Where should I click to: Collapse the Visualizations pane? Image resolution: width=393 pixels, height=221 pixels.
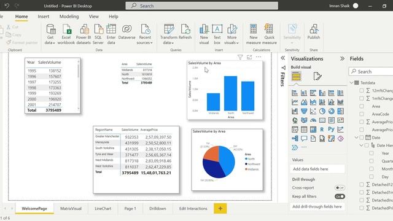(x=342, y=59)
